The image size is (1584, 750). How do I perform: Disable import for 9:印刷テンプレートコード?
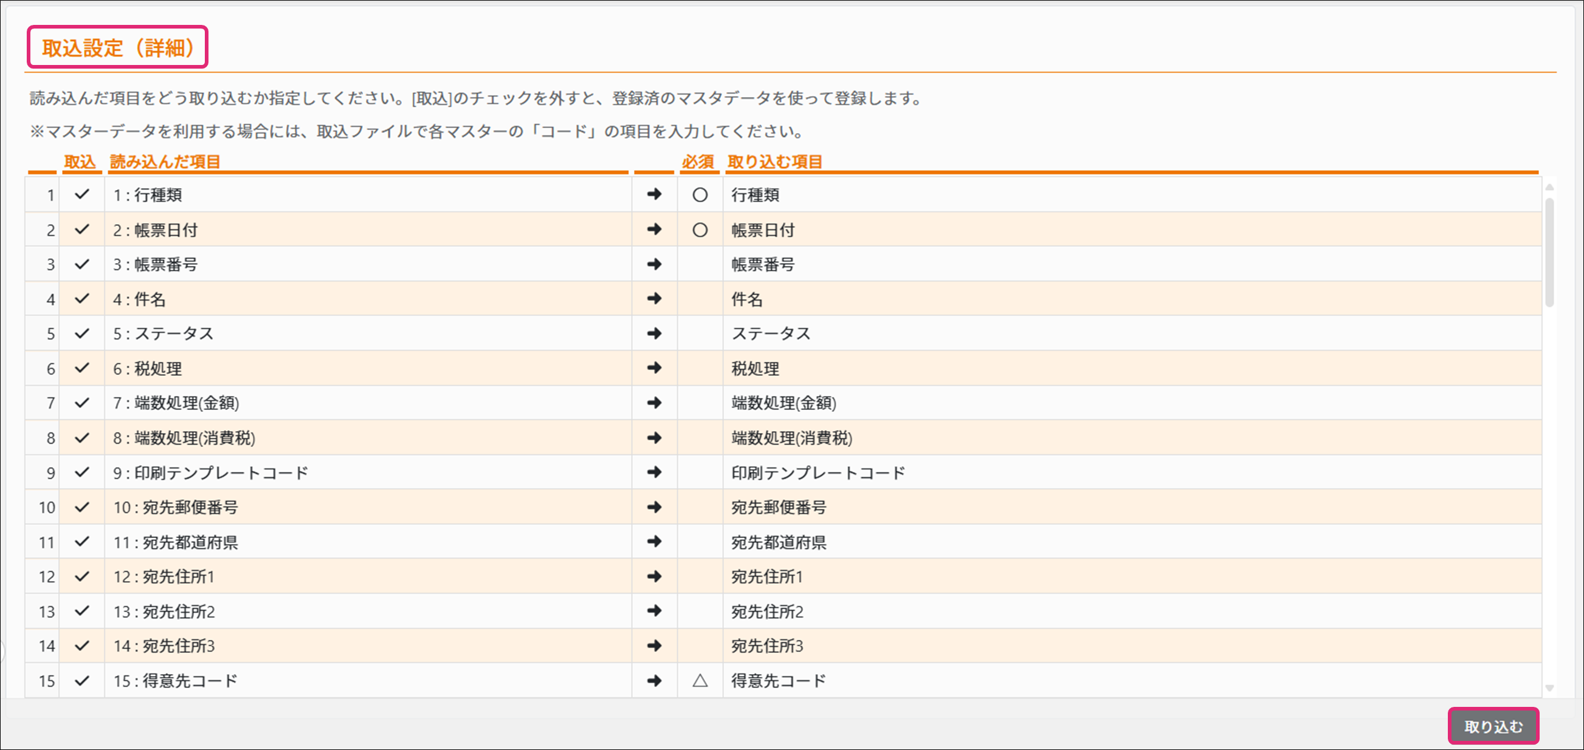click(x=82, y=472)
